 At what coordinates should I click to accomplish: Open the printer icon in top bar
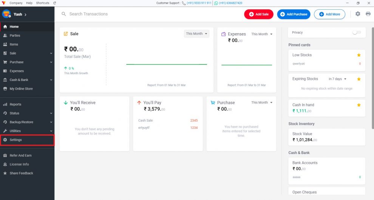click(x=368, y=14)
